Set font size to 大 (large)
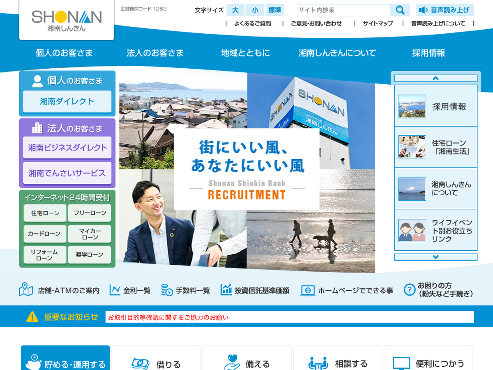 coord(235,10)
